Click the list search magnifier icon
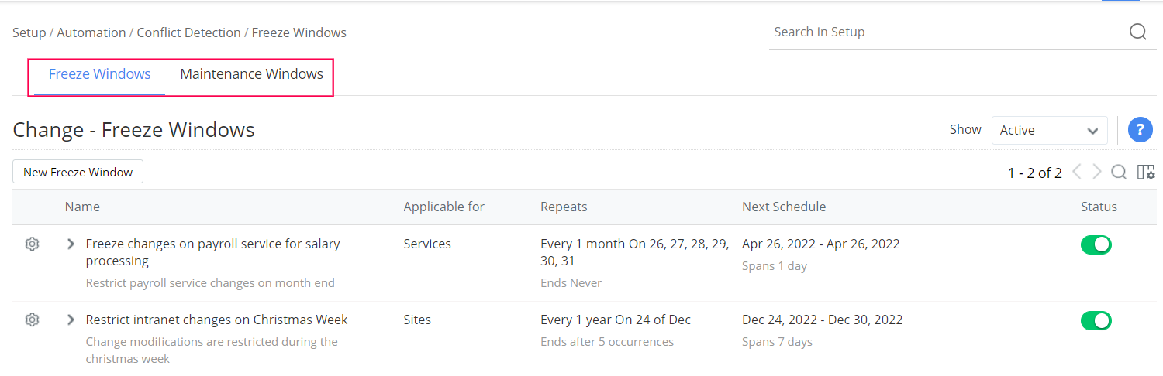The width and height of the screenshot is (1163, 376). [x=1119, y=172]
